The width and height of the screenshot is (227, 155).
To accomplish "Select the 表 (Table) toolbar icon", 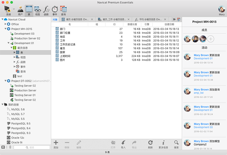I will 29,9.
